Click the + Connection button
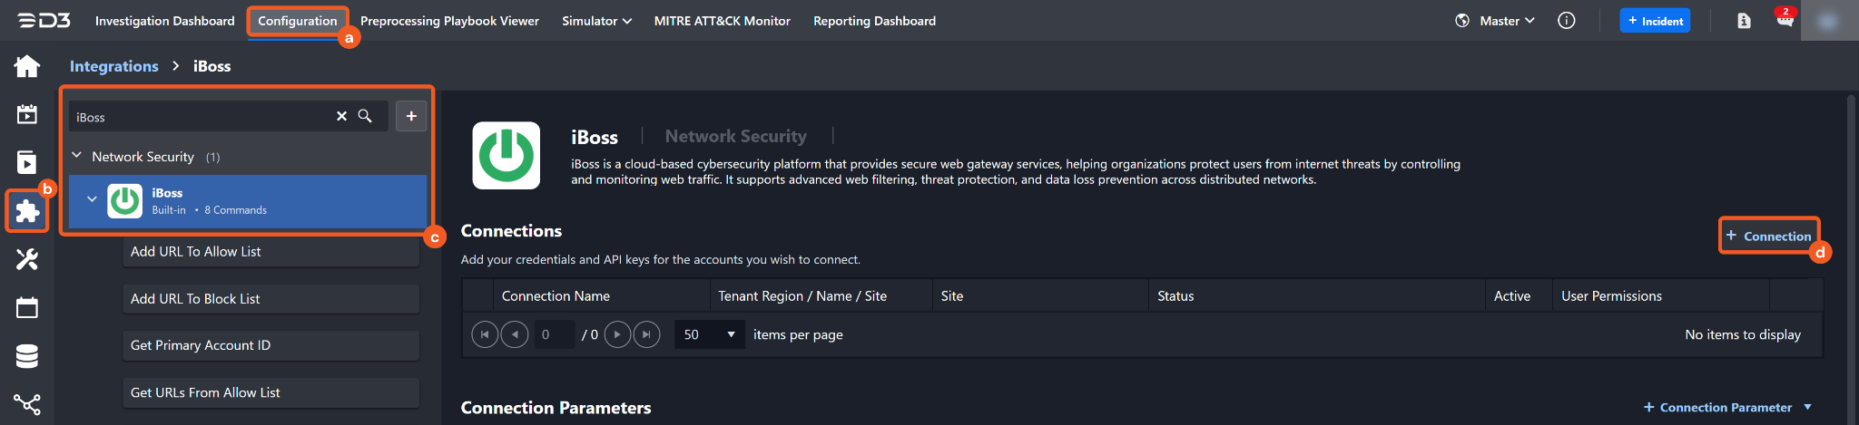Screen dimensions: 1859x425 tap(1768, 236)
